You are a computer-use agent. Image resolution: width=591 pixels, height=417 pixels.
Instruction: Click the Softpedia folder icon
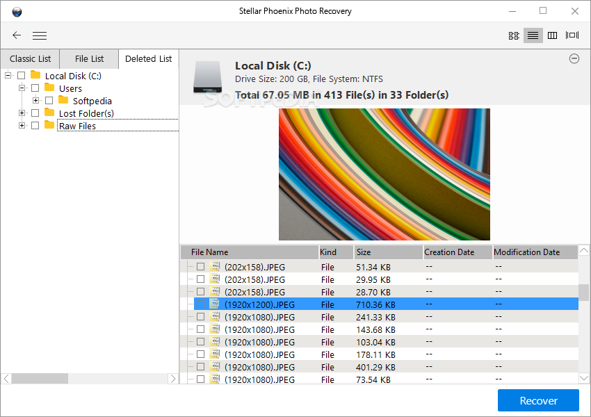(x=63, y=100)
